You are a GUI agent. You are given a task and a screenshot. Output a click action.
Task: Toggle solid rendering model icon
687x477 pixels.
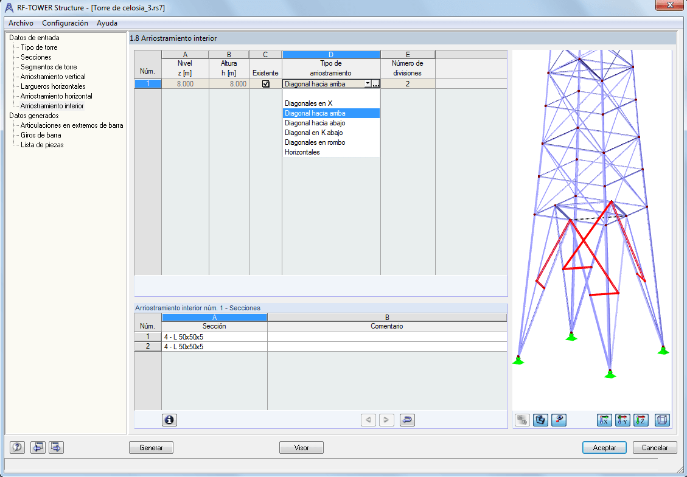coord(541,420)
